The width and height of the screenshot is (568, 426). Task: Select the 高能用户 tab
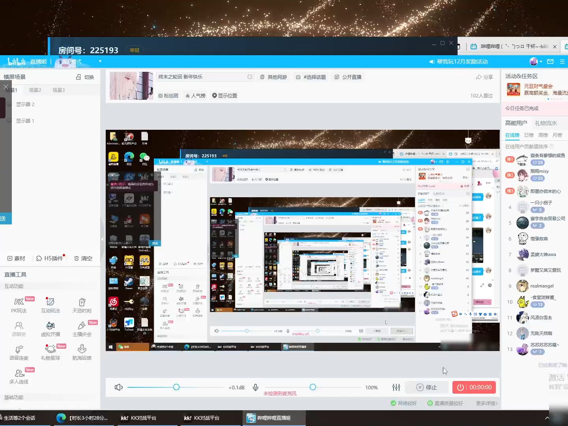516,123
